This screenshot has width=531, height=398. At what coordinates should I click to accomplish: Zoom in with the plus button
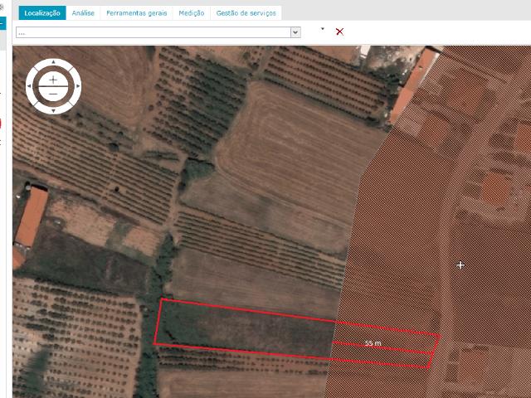tap(53, 80)
